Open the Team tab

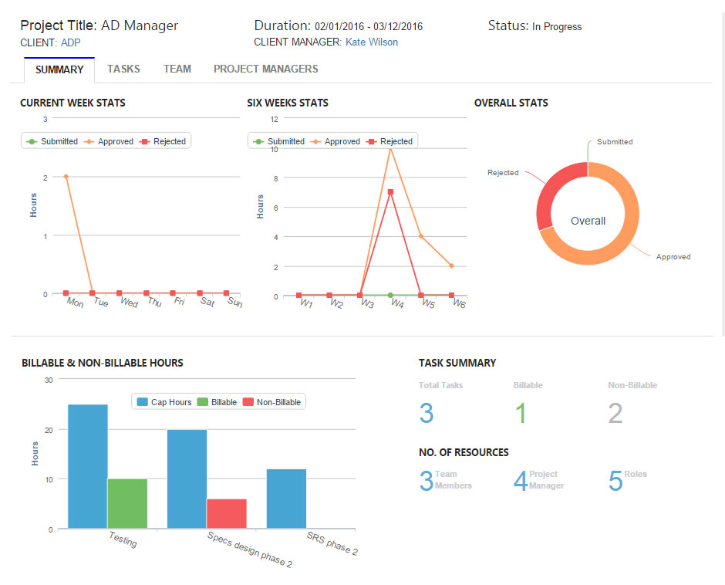point(177,69)
